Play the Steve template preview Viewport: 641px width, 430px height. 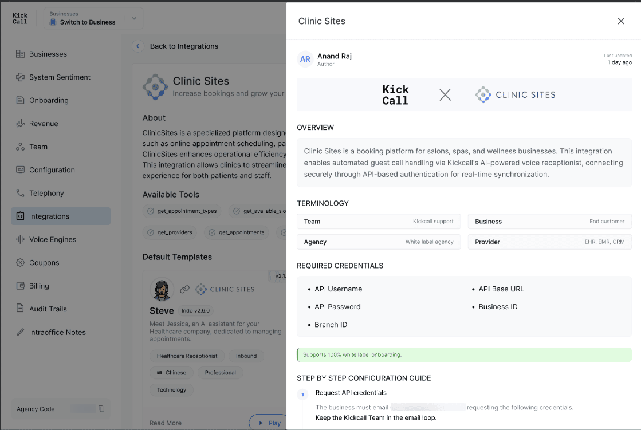pos(268,423)
